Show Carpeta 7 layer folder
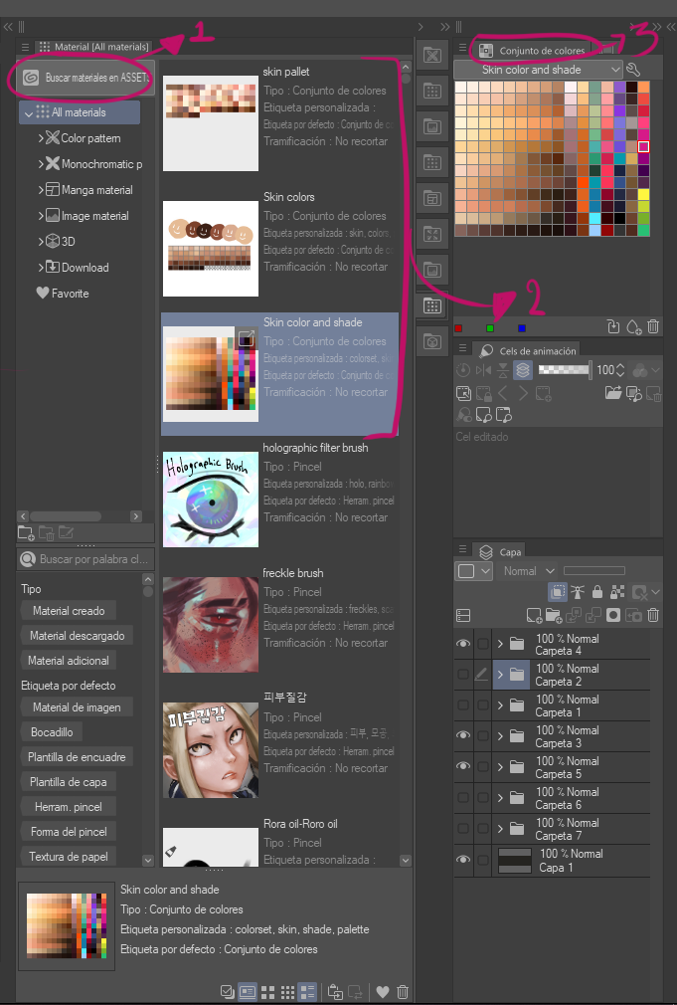Image resolution: width=677 pixels, height=1005 pixels. coord(463,828)
